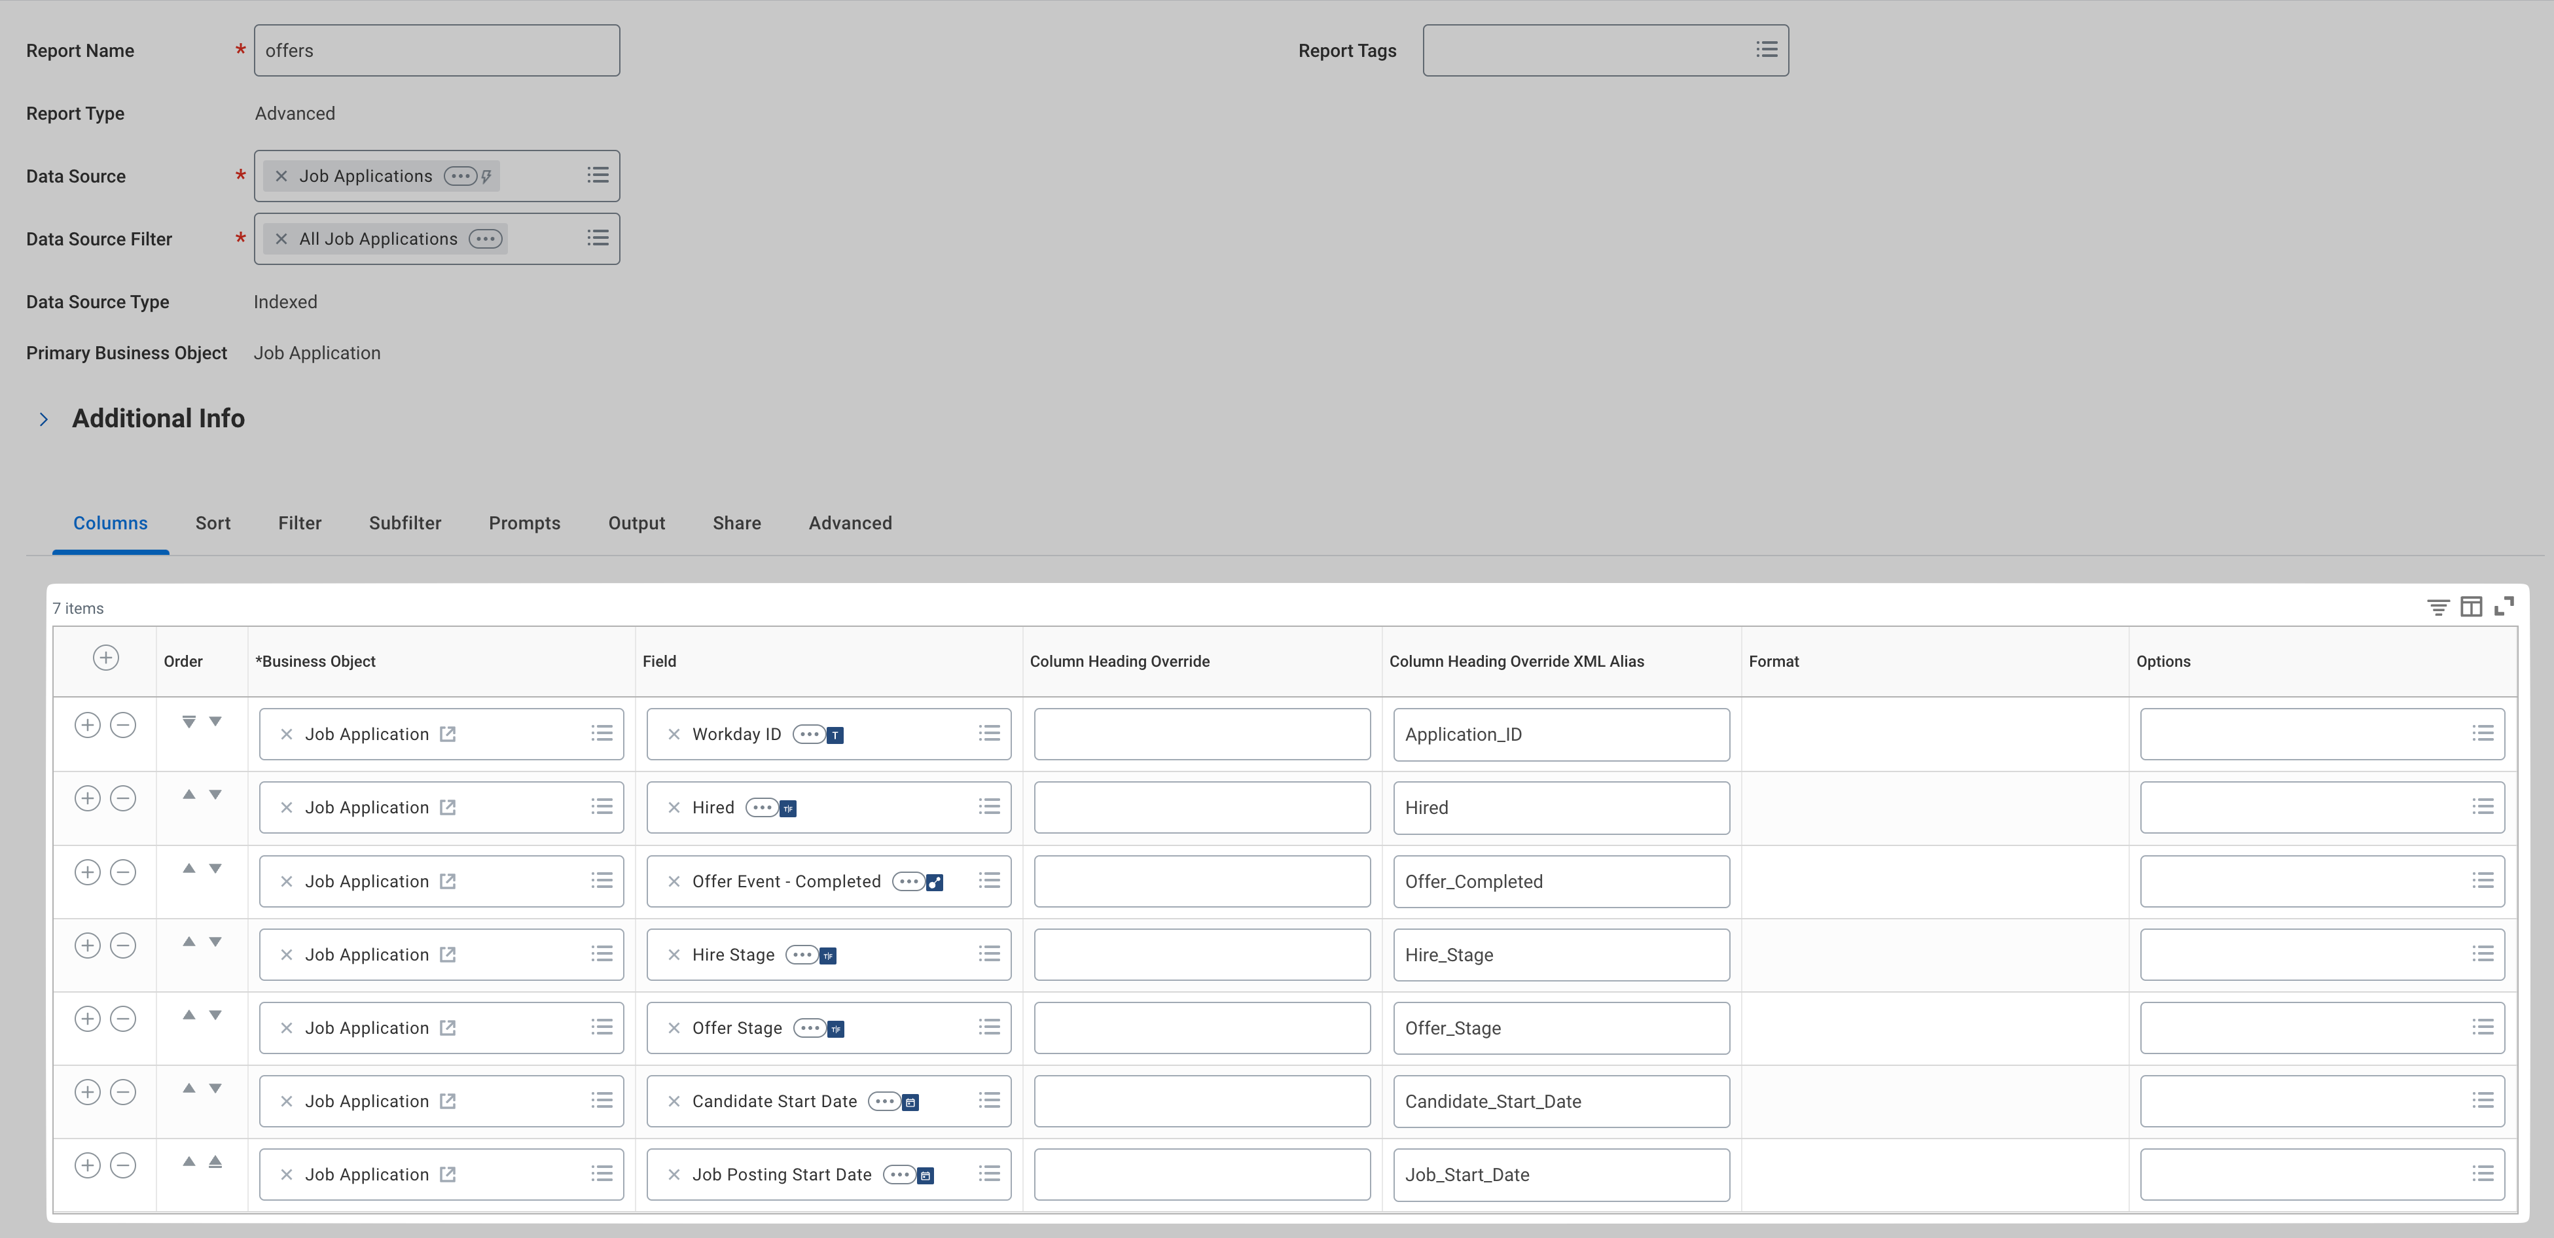Image resolution: width=2554 pixels, height=1238 pixels.
Task: Move Offer Stage row down
Action: (x=215, y=1015)
